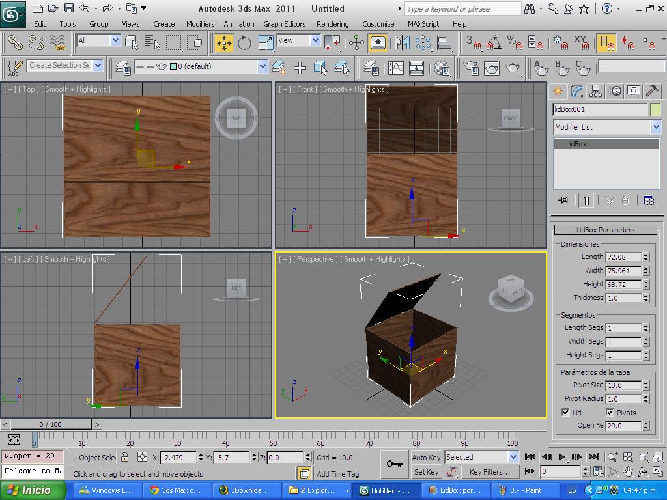Click the Open % value field

[623, 426]
